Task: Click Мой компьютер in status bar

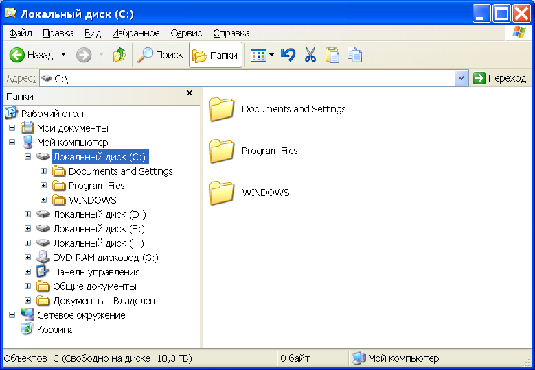Action: pyautogui.click(x=396, y=358)
